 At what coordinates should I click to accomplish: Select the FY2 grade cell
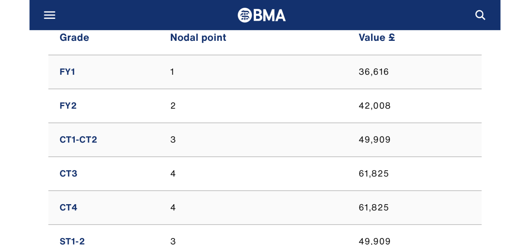tap(68, 106)
